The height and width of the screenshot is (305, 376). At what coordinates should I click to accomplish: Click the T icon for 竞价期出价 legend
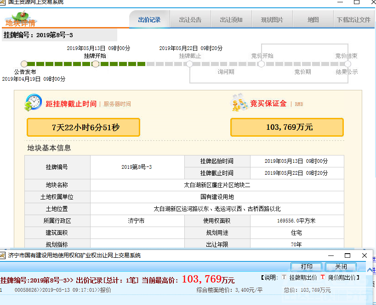click(323, 277)
